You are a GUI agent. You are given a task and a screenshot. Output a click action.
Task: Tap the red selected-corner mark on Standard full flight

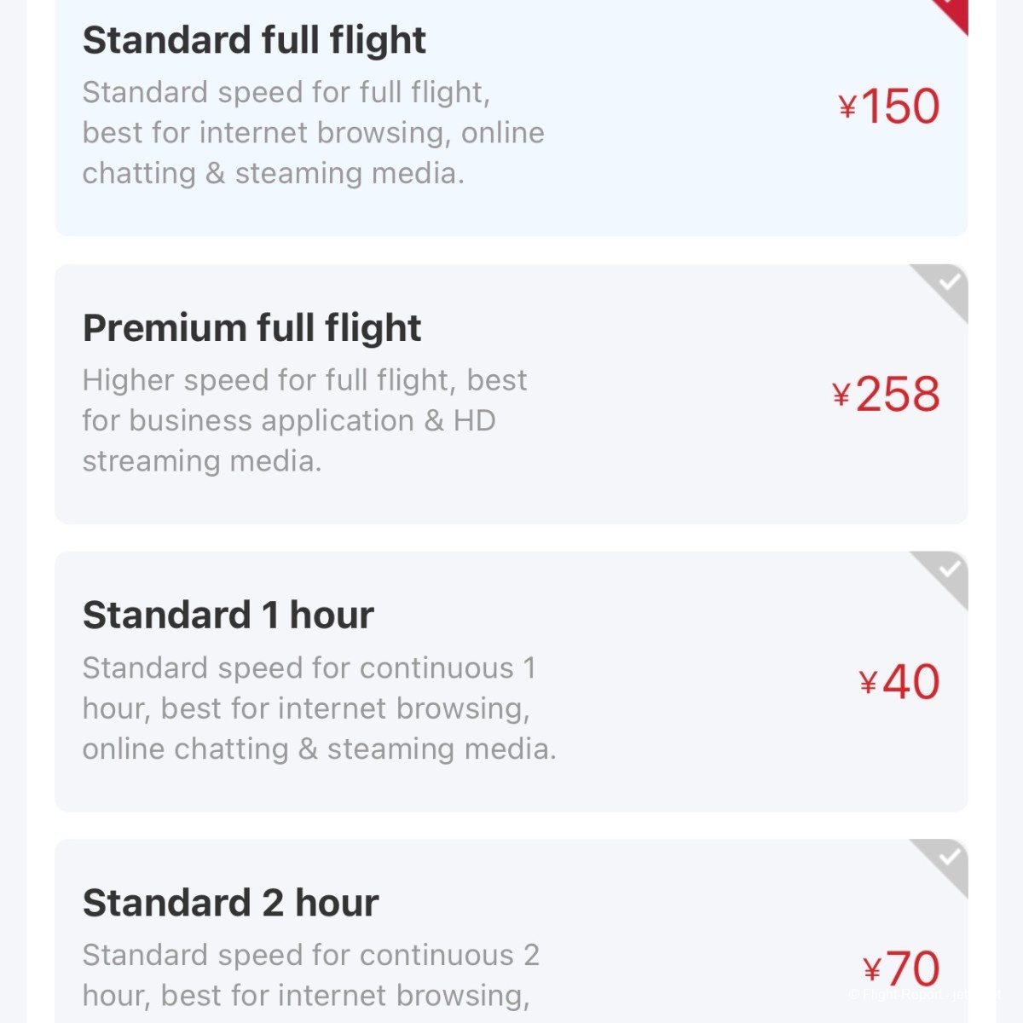click(953, 14)
